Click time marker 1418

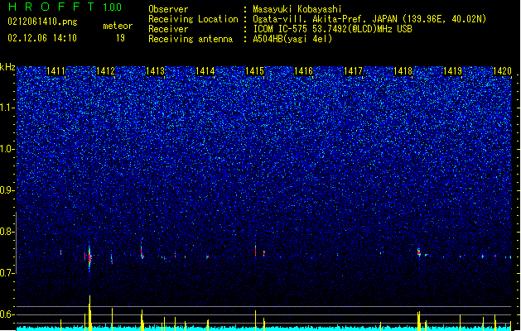[x=403, y=70]
